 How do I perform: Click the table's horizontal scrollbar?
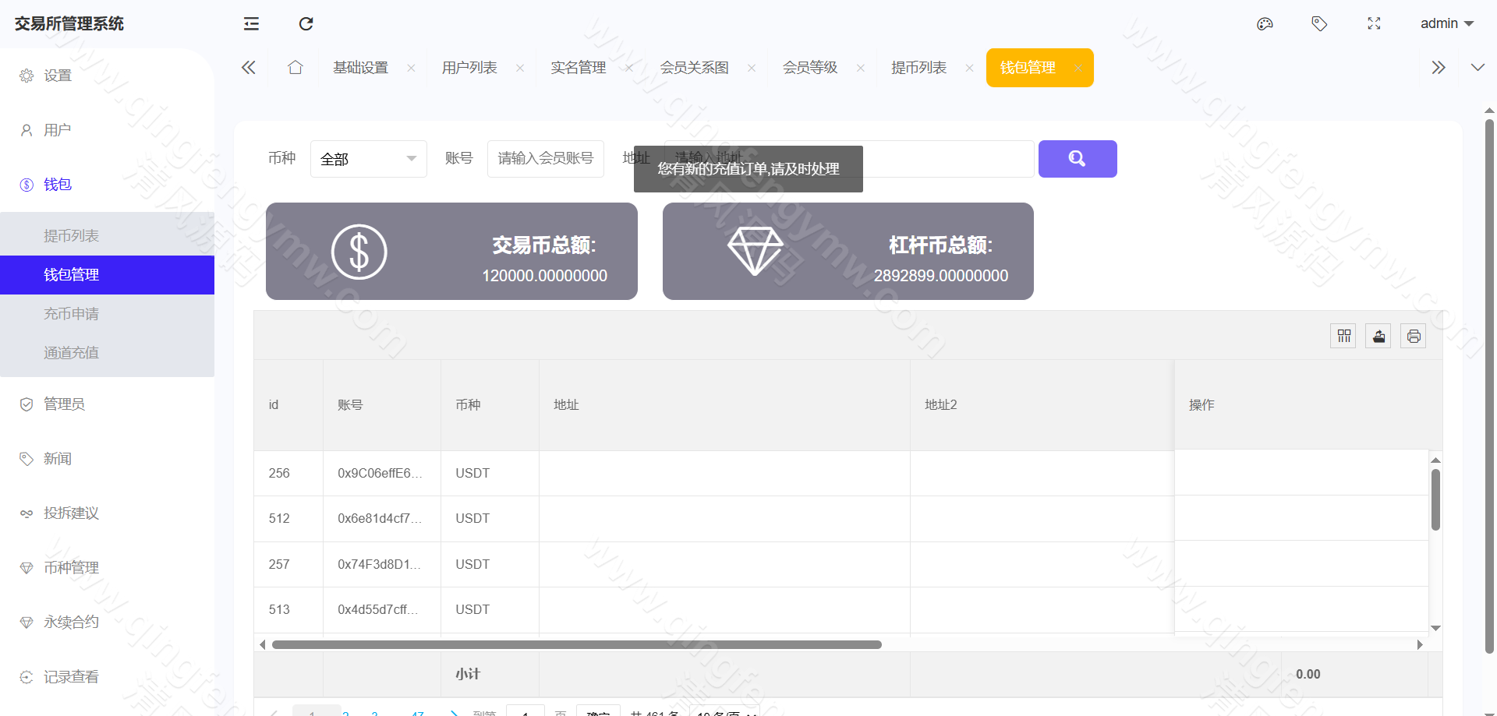tap(577, 644)
